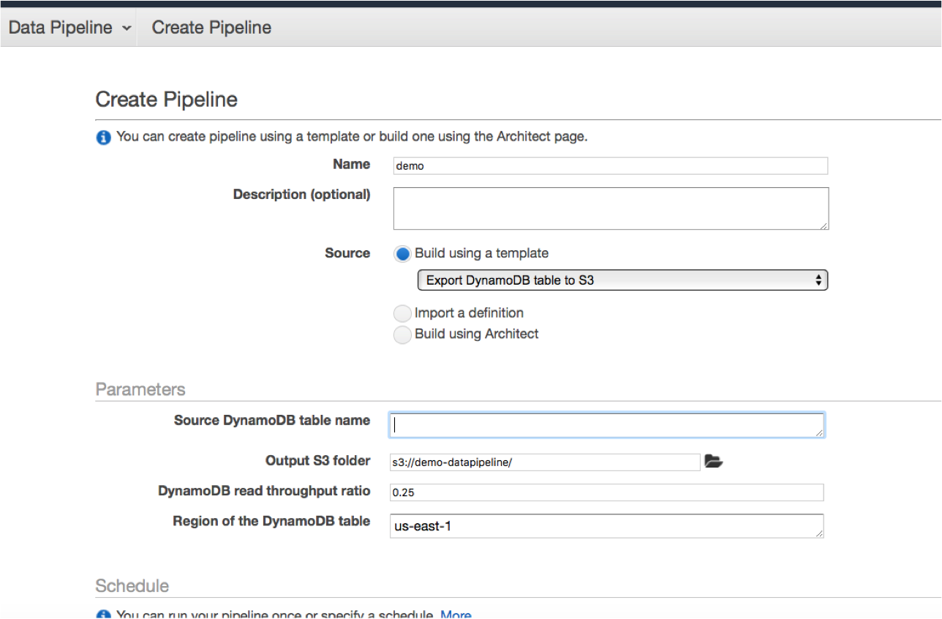Image resolution: width=942 pixels, height=619 pixels.
Task: Click the Region field showing us-east-1
Action: click(x=606, y=525)
